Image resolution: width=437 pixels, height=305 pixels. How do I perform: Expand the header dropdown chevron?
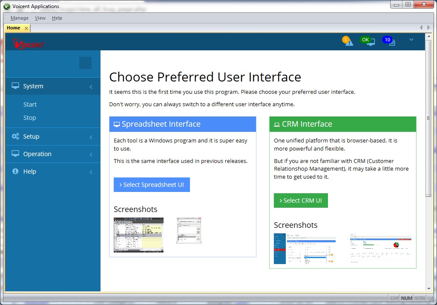point(411,40)
